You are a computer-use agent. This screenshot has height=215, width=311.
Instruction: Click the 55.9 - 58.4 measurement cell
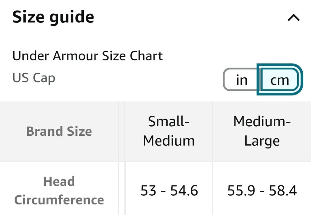pos(262,190)
